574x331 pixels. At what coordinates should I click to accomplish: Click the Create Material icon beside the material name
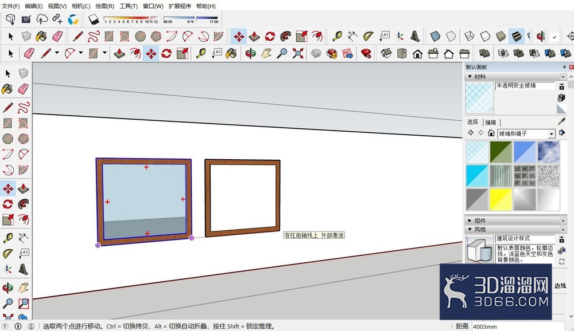coord(561,97)
